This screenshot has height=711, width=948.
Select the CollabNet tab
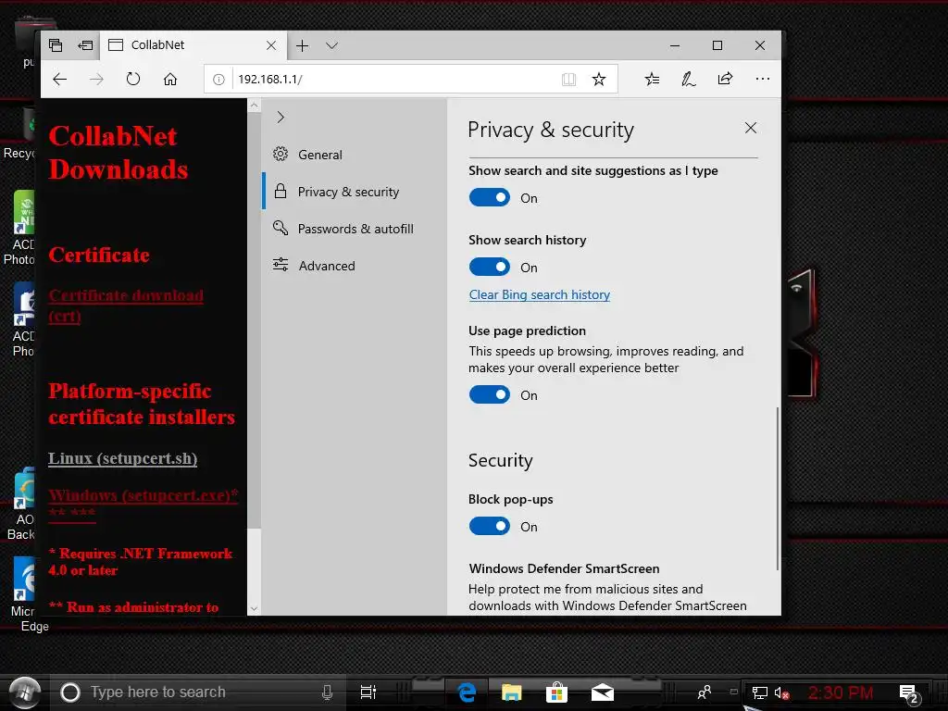pos(193,45)
